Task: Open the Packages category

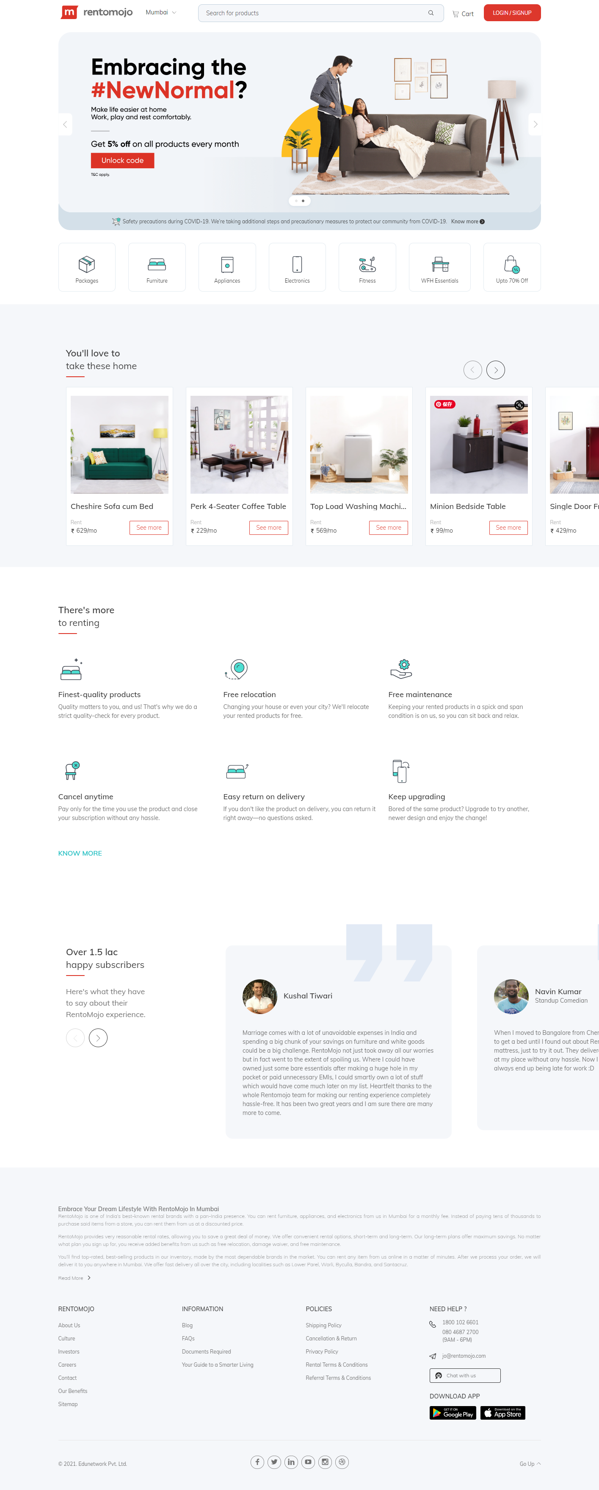Action: [87, 267]
